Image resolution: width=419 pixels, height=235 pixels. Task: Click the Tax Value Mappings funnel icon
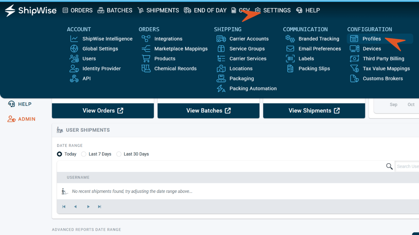(354, 69)
